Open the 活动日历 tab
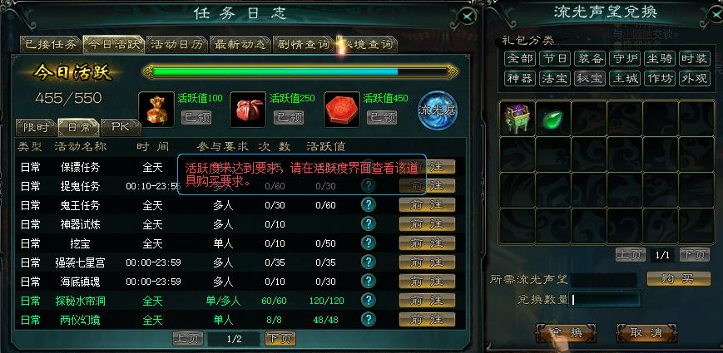The height and width of the screenshot is (353, 723). tap(177, 44)
